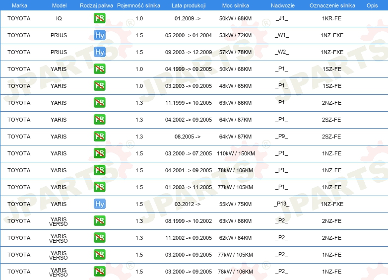Select date range 03.2000 -> 07.2005
388x280 pixels.
[x=189, y=153]
